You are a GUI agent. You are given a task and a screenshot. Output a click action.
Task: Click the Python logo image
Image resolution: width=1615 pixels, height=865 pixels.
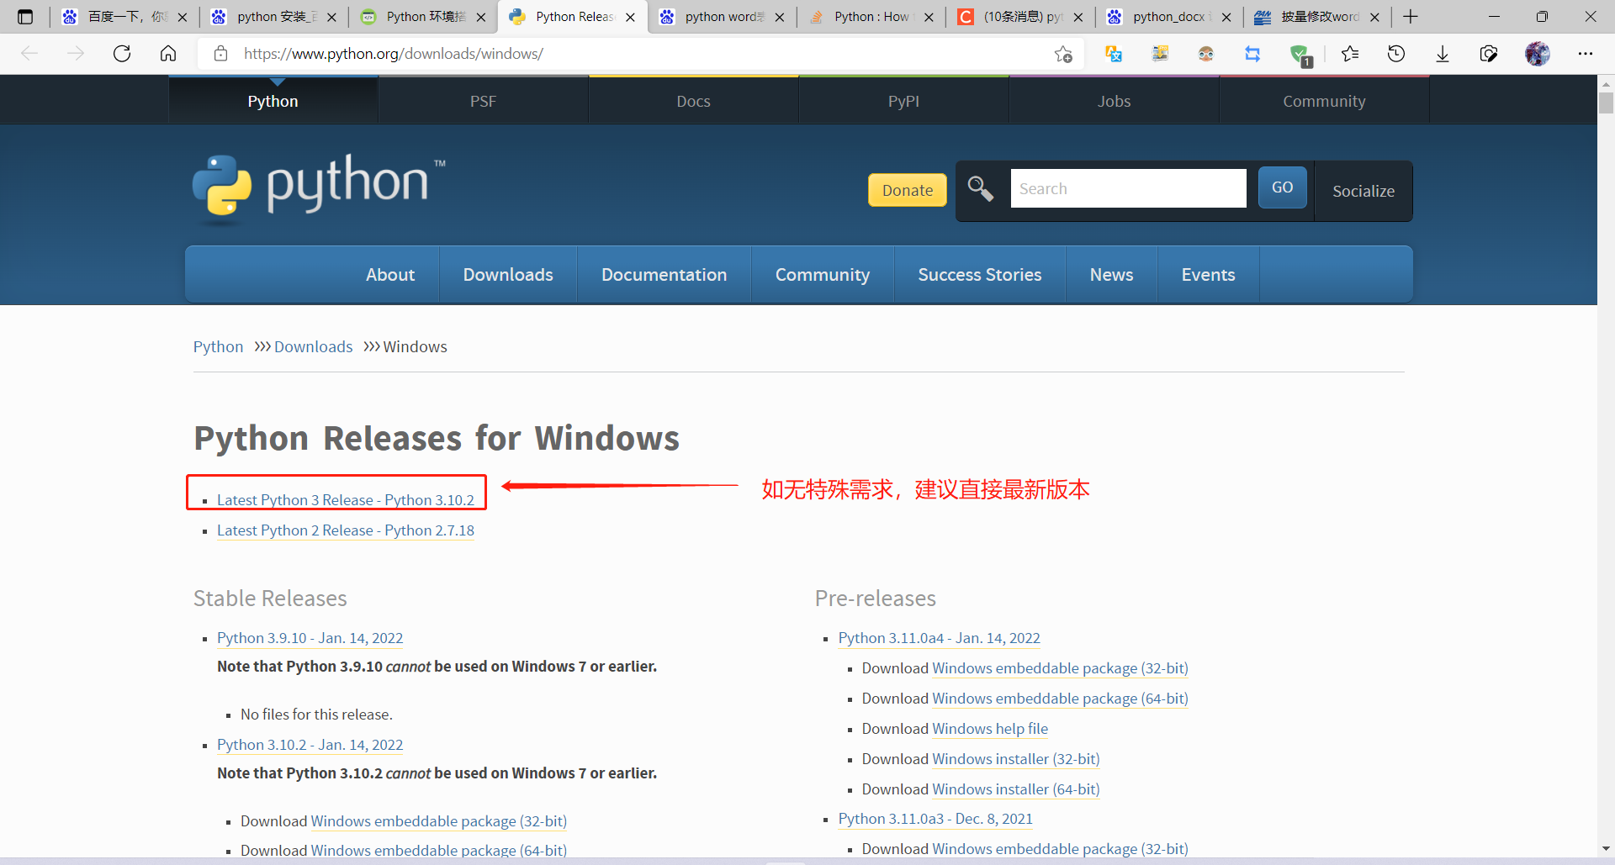(320, 188)
